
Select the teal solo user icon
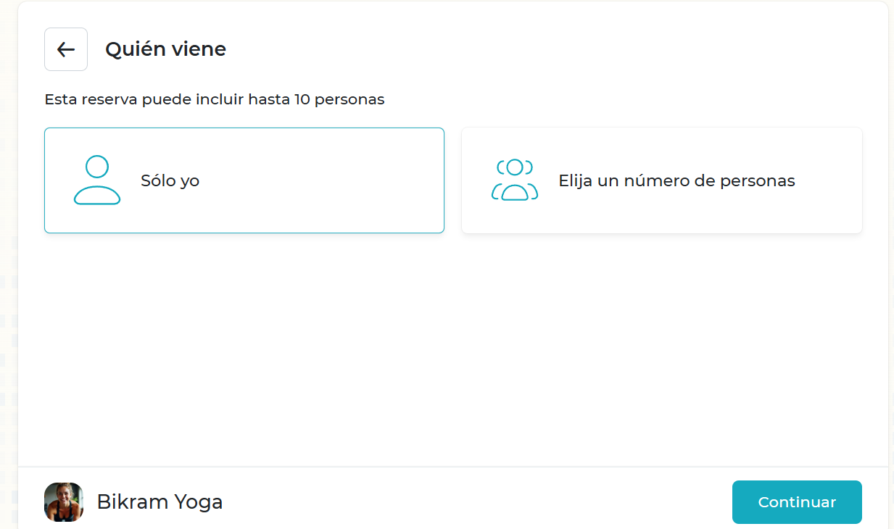[96, 180]
